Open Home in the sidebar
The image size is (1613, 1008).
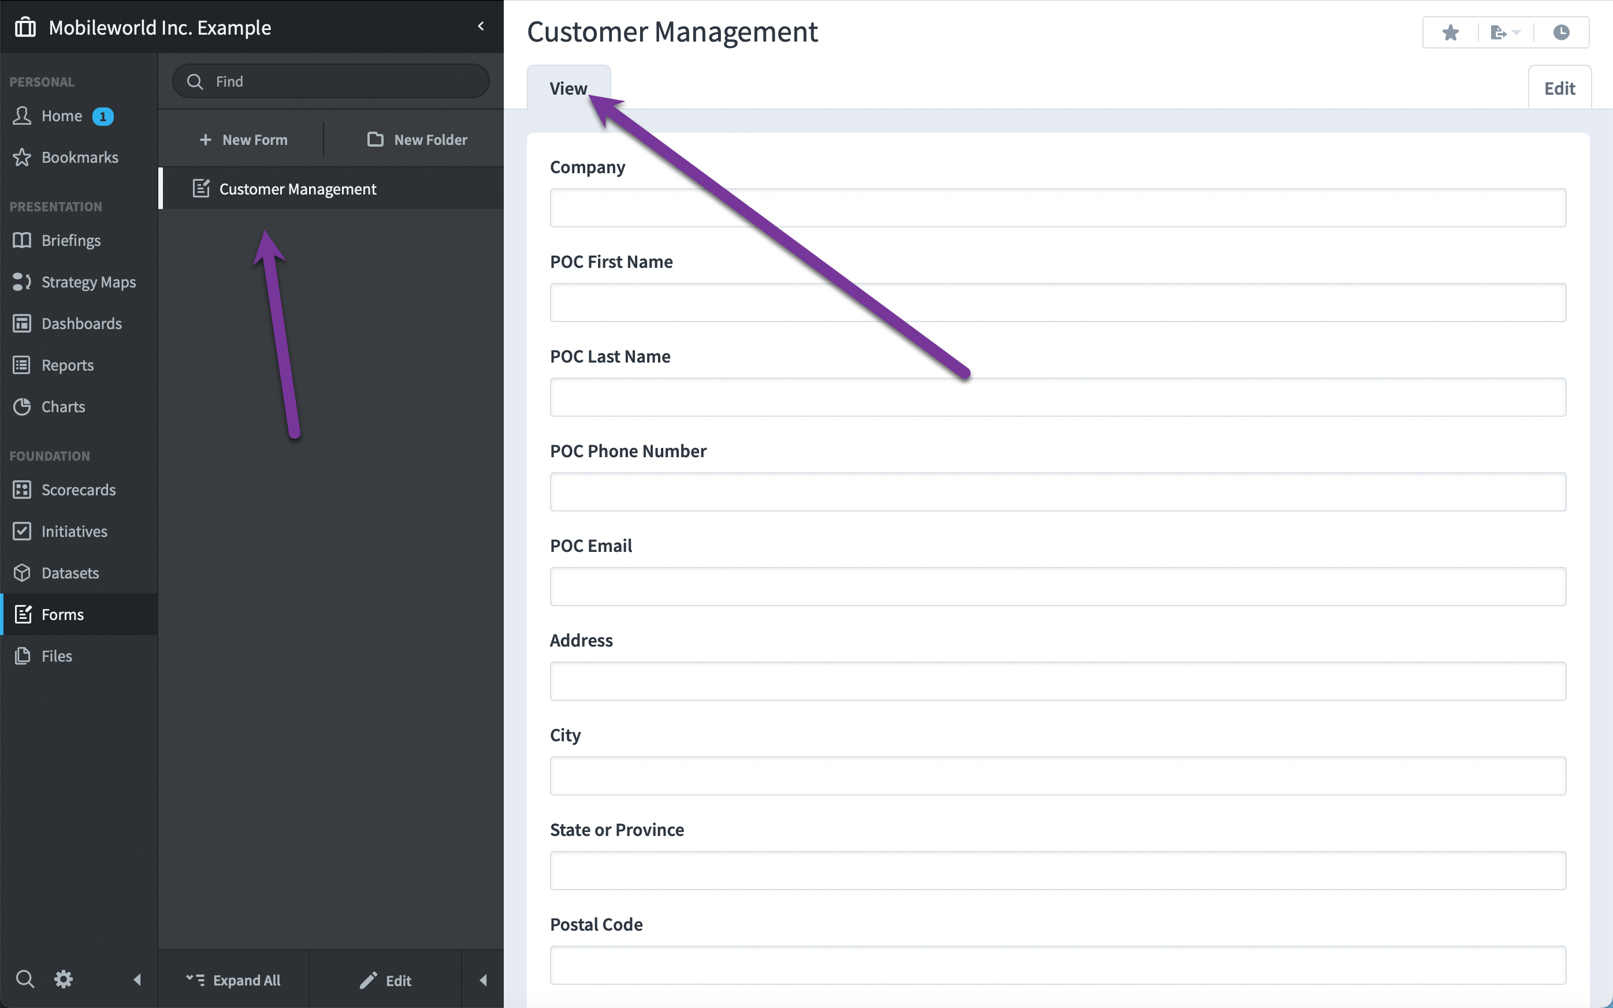point(61,116)
